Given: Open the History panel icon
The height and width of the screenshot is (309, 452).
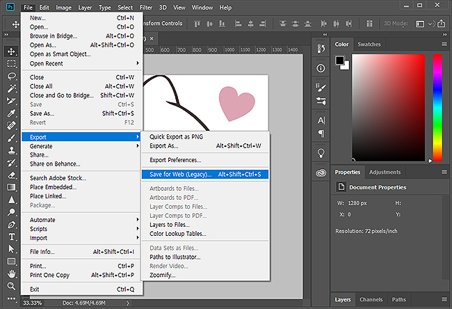Looking at the screenshot, I should point(321,49).
